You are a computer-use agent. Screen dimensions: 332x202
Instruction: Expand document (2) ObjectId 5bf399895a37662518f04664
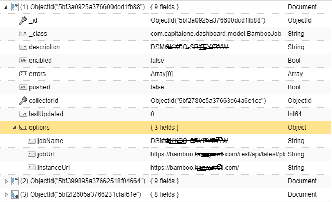pos(6,181)
